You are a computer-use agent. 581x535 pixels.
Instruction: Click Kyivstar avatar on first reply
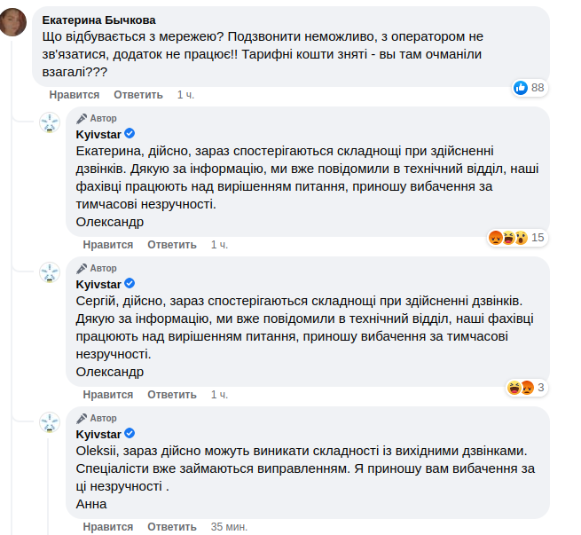coord(50,123)
